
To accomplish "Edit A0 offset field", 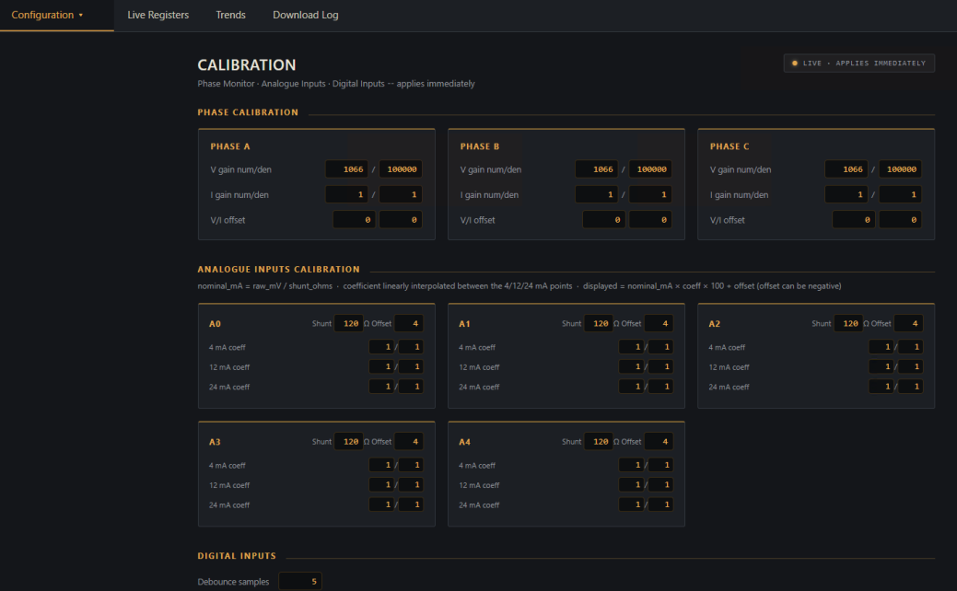I will [408, 323].
